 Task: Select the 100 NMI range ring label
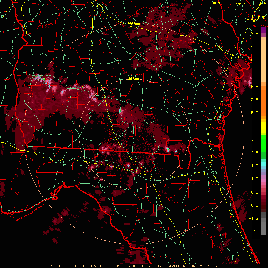[134, 24]
